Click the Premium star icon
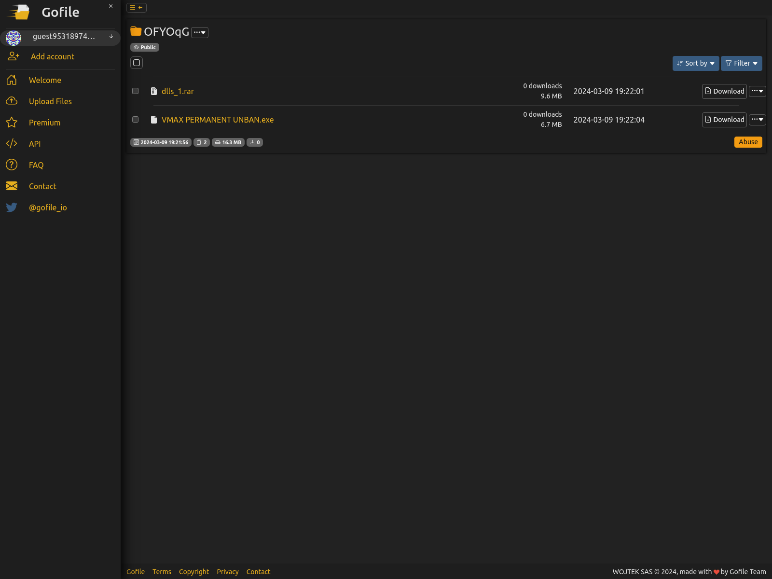Image resolution: width=772 pixels, height=579 pixels. tap(12, 123)
